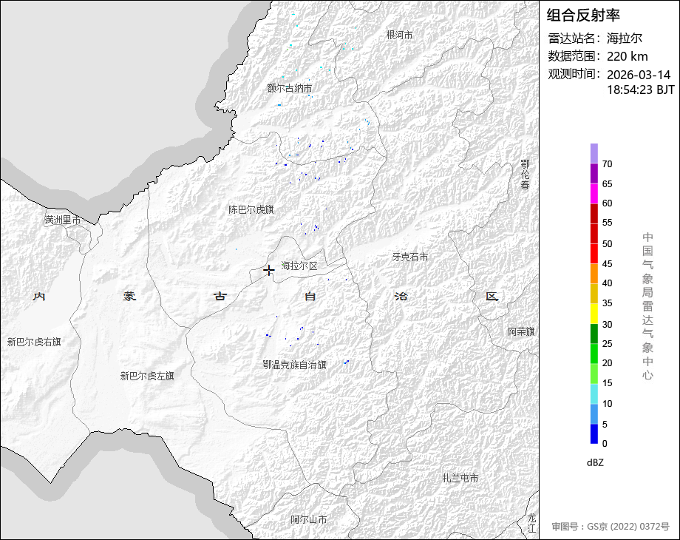Click the legend value 25
Viewport: 680px width, 540px height.
click(x=607, y=344)
